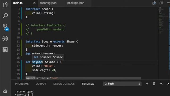Kill the terminal with trash icon
This screenshot has width=170, height=96.
[x=154, y=84]
